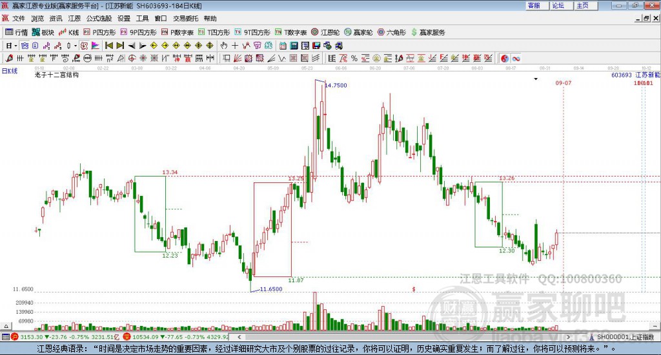Step chart left with black left arrow
661x355 pixels.
click(132, 46)
